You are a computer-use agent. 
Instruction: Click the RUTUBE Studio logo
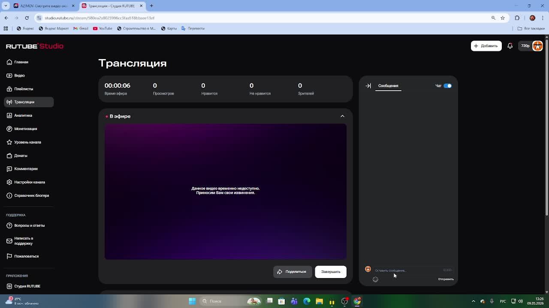pyautogui.click(x=35, y=46)
